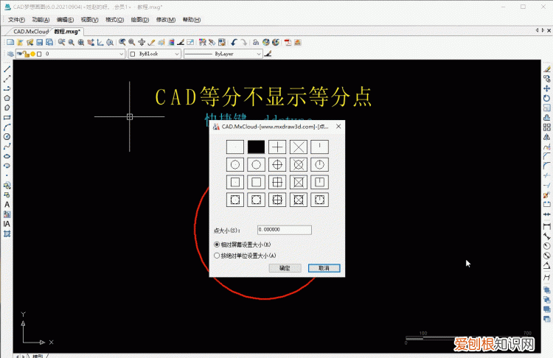Choose the circle-with-crosshair point style

pos(277,164)
